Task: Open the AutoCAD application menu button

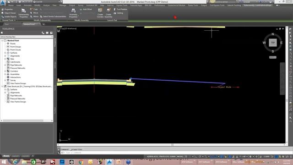Action: pos(3,3)
